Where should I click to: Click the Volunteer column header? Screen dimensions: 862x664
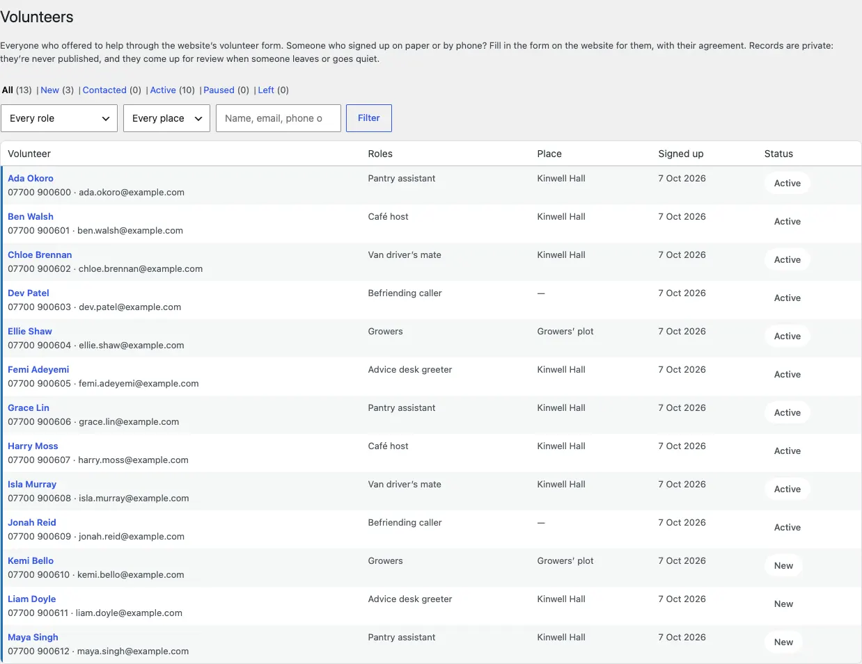coord(29,154)
